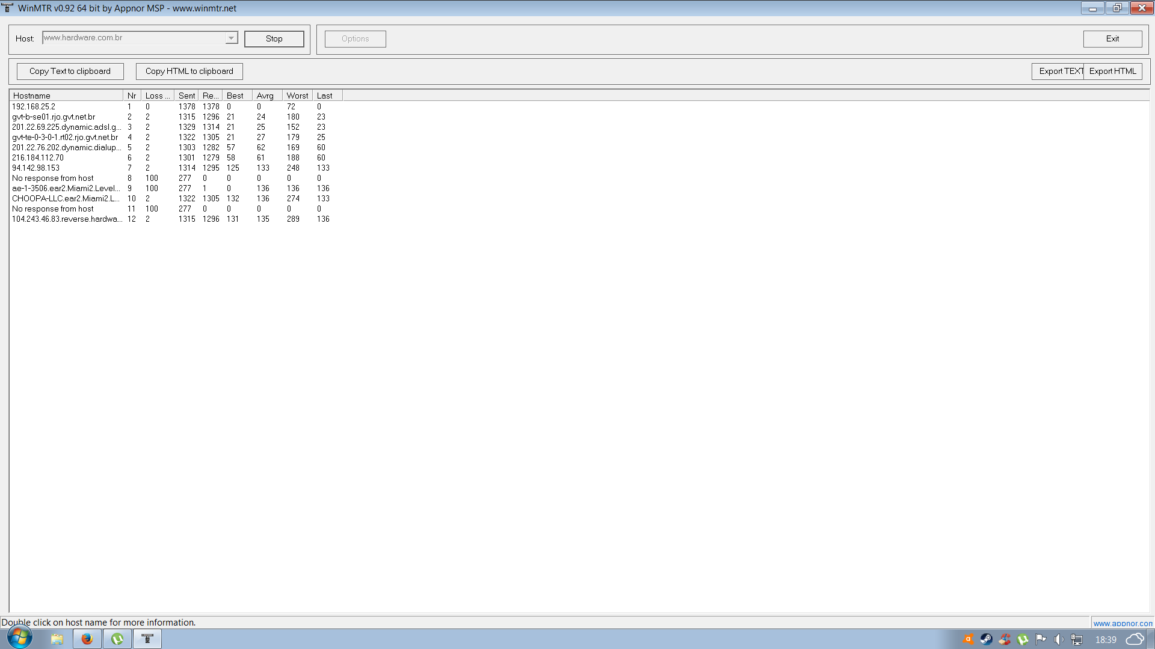Viewport: 1155px width, 649px height.
Task: Click the greyed Options button
Action: [x=355, y=38]
